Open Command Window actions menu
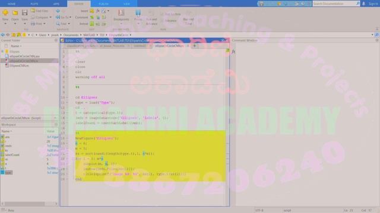The image size is (380, 213). click(377, 40)
